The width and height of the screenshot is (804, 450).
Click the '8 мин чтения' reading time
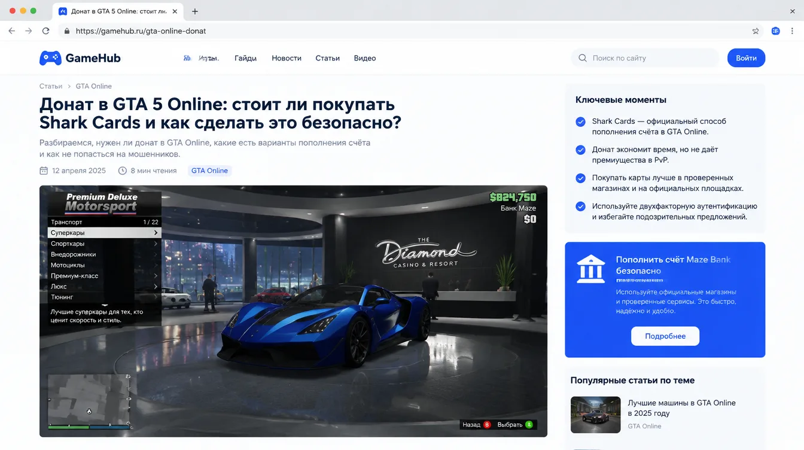point(154,171)
